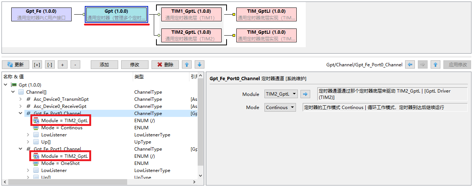Click the [+] expand all button
This screenshot has width=473, height=187.
point(37,64)
